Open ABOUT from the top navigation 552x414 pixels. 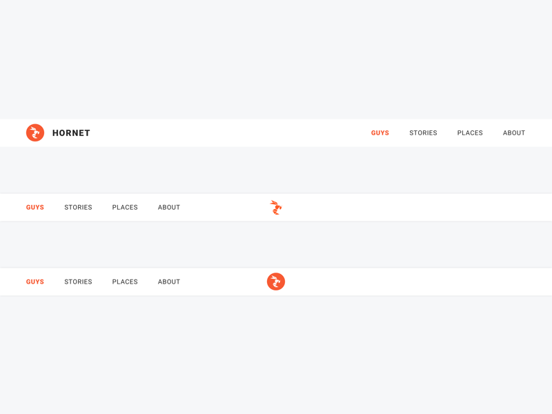tap(514, 132)
